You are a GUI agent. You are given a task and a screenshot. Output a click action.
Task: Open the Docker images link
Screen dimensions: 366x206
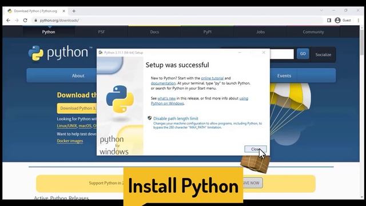click(x=70, y=141)
